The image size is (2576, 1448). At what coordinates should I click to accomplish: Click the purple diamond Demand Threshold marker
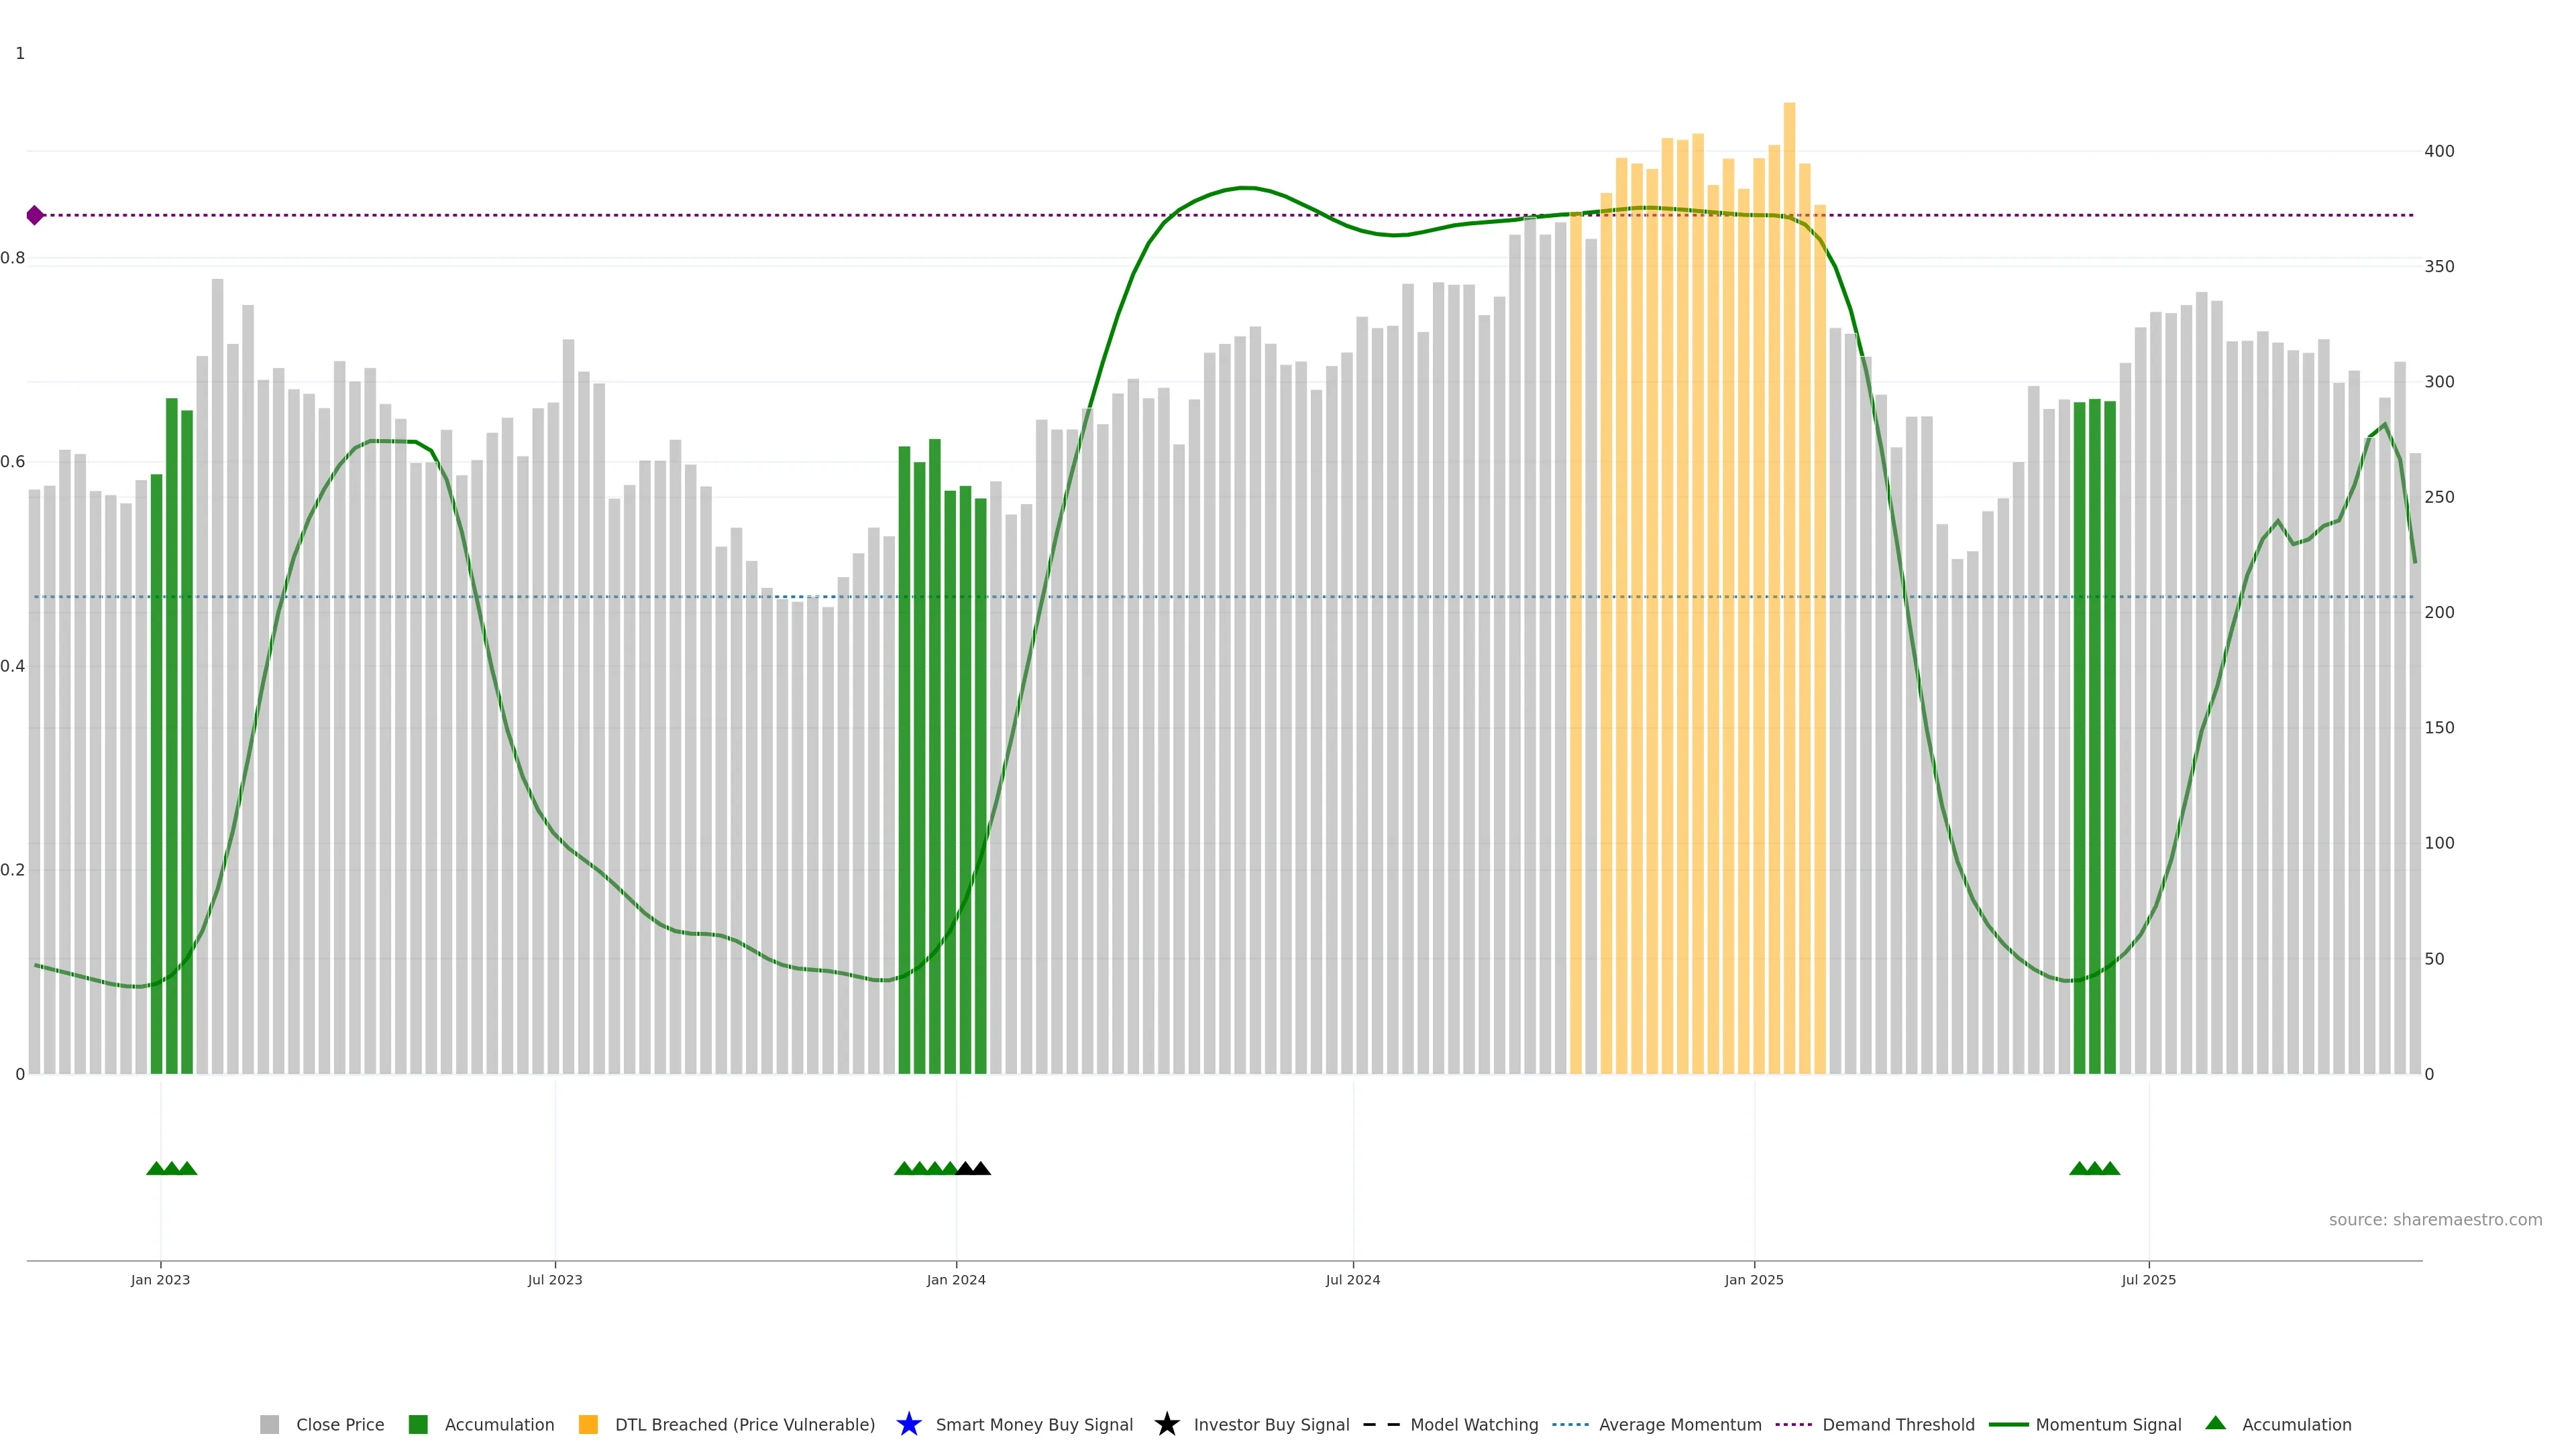(35, 215)
